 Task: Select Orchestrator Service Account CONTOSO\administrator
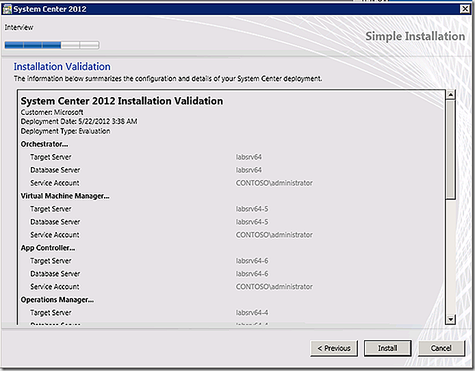(274, 183)
